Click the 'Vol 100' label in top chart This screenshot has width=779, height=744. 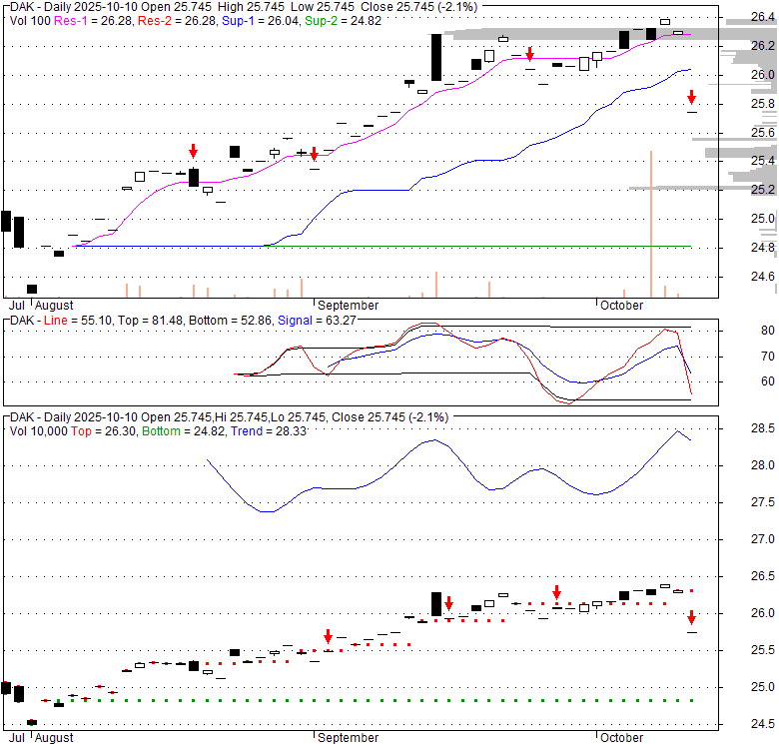[30, 21]
